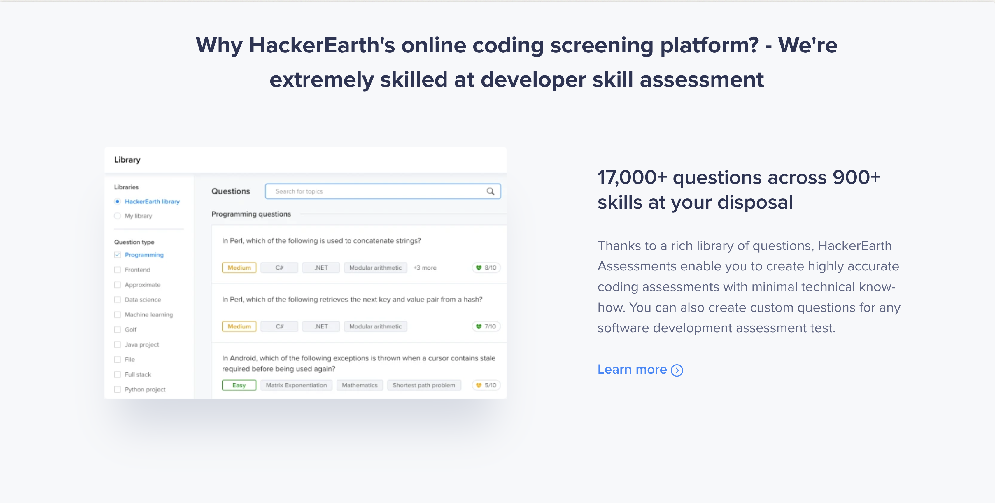Open the Perl concatenate strings question
This screenshot has height=503, width=995.
coord(321,240)
